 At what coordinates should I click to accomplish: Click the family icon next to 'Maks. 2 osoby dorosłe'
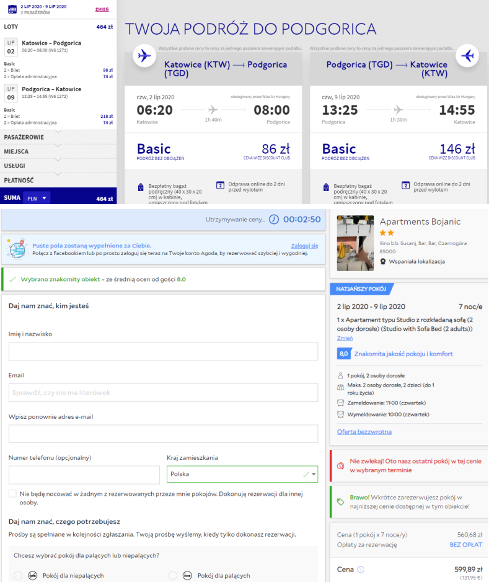[340, 388]
